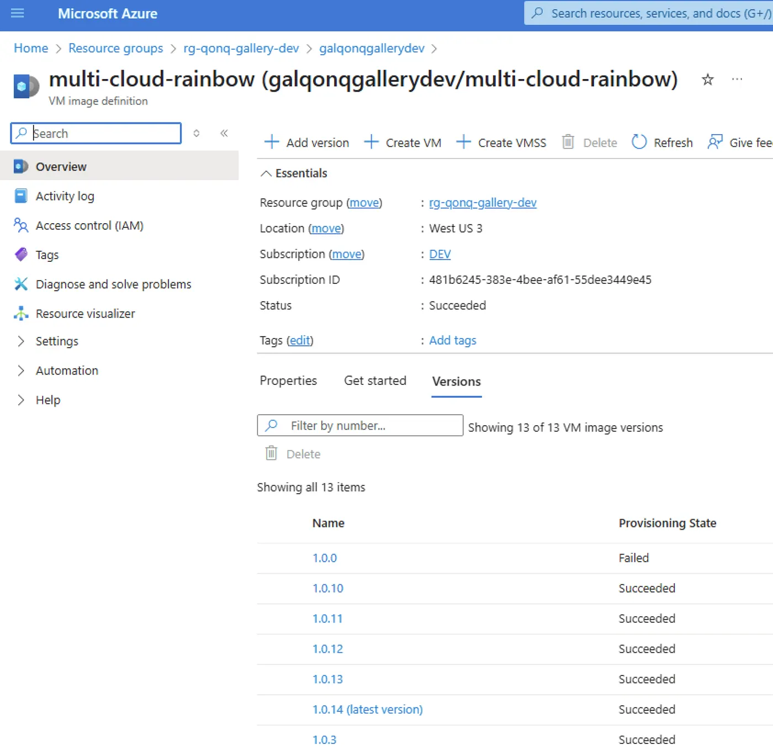
Task: Click the trash icon in the top toolbar
Action: (x=568, y=142)
